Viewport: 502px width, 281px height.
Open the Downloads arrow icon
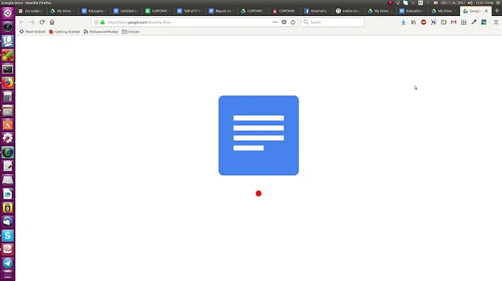click(x=404, y=22)
